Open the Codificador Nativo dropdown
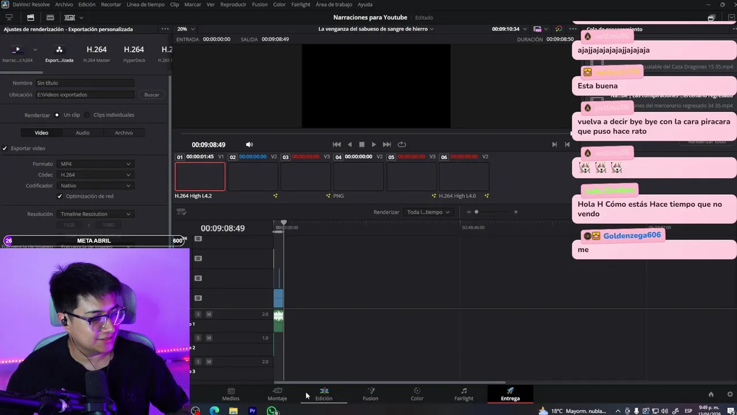 click(96, 186)
